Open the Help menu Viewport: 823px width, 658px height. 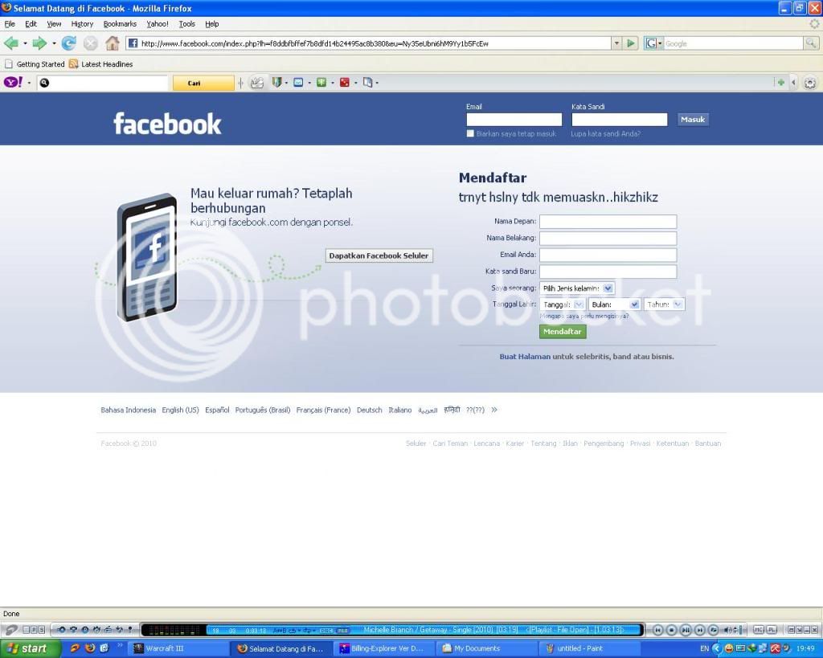[x=211, y=24]
